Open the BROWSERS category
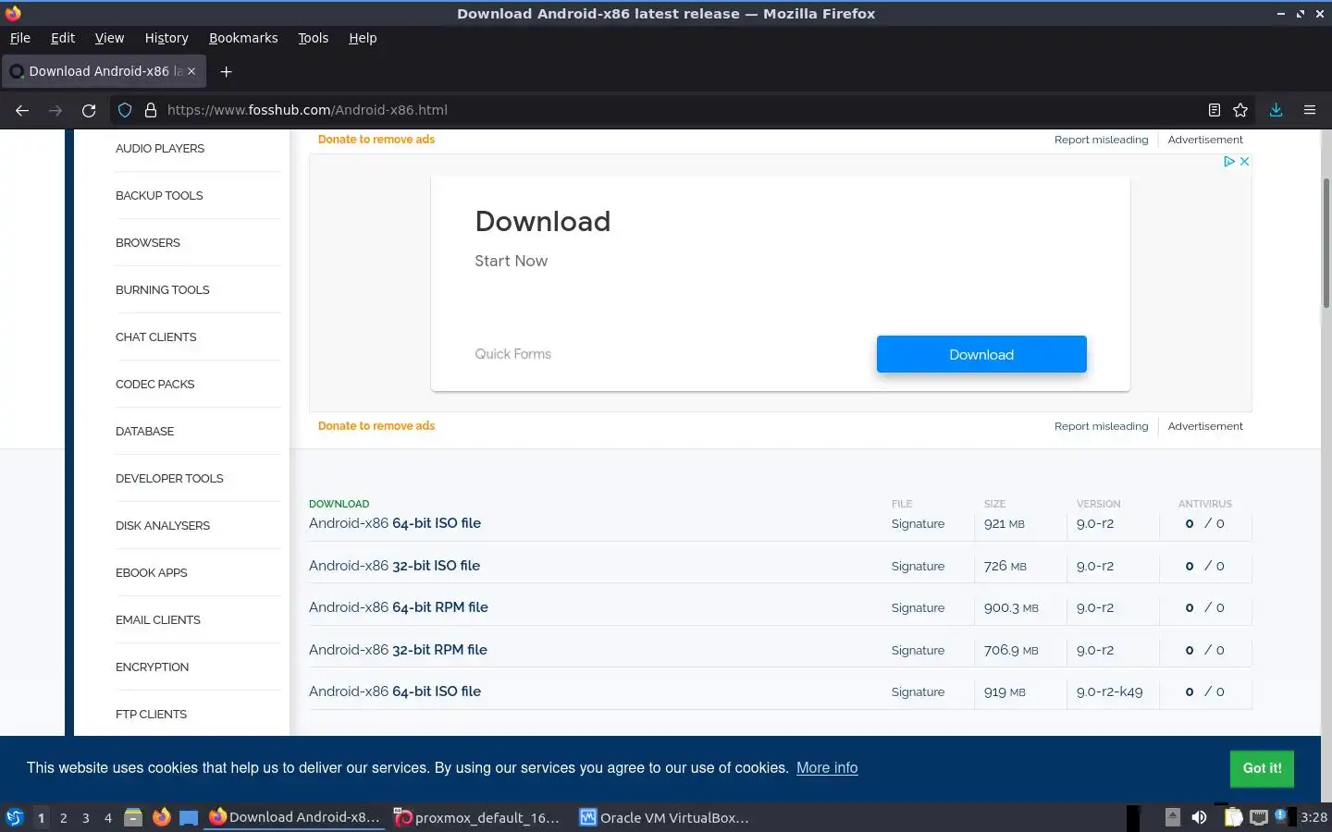 [x=148, y=243]
